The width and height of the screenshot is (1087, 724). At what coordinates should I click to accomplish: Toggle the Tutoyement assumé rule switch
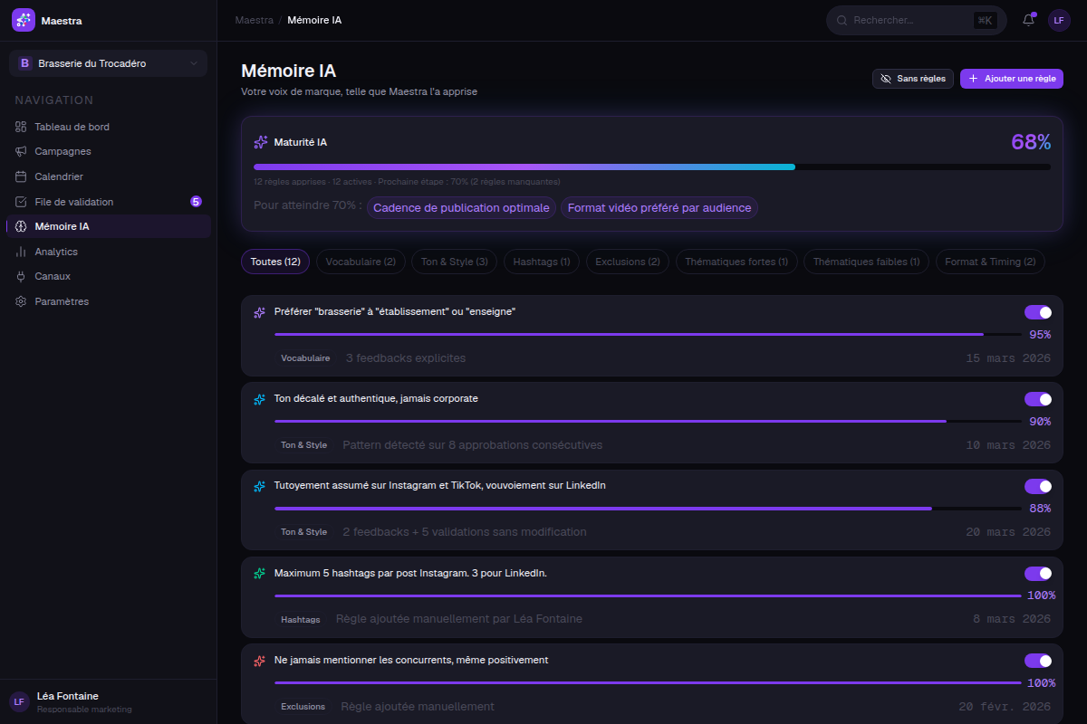pyautogui.click(x=1038, y=486)
